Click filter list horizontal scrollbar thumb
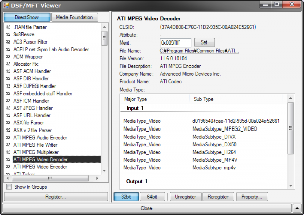The width and height of the screenshot is (304, 215). pos(50,178)
